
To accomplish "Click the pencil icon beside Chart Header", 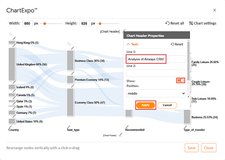I will 124,31.
